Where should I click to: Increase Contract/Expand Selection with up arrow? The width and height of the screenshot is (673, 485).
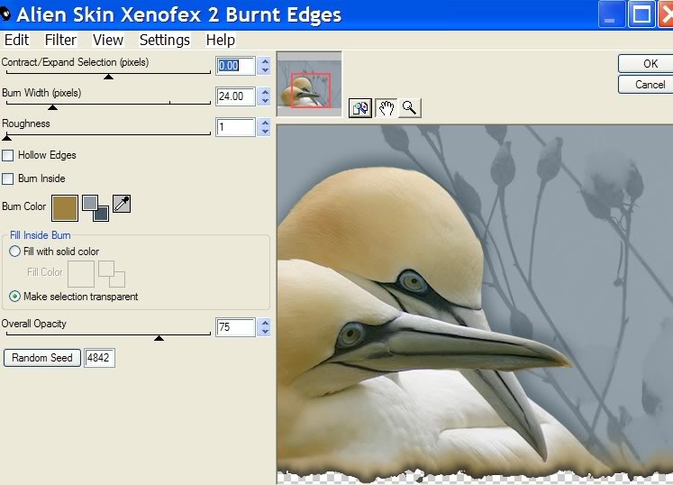pos(265,61)
